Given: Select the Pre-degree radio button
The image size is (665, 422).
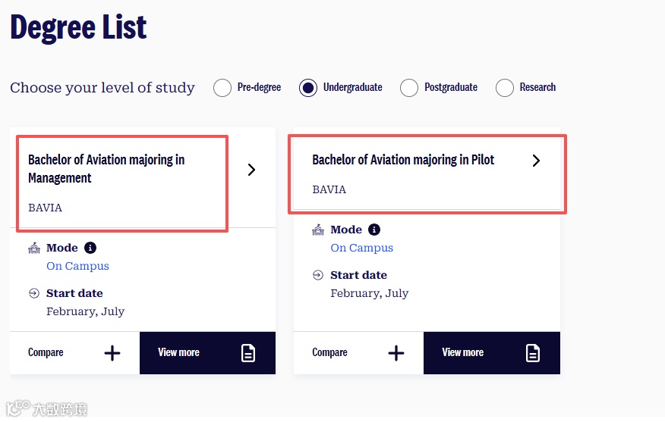Looking at the screenshot, I should [222, 88].
